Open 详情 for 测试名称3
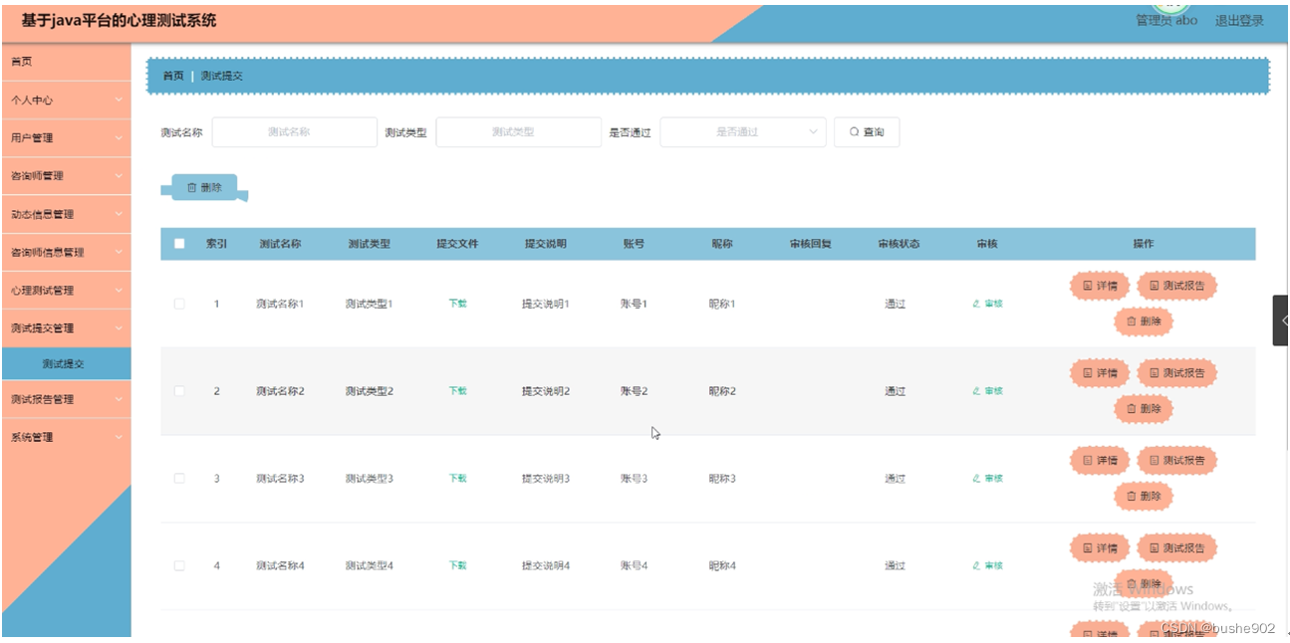1290x643 pixels. [1099, 460]
